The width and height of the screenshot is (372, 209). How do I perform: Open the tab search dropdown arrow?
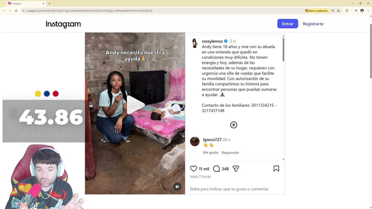[x=3, y=3]
